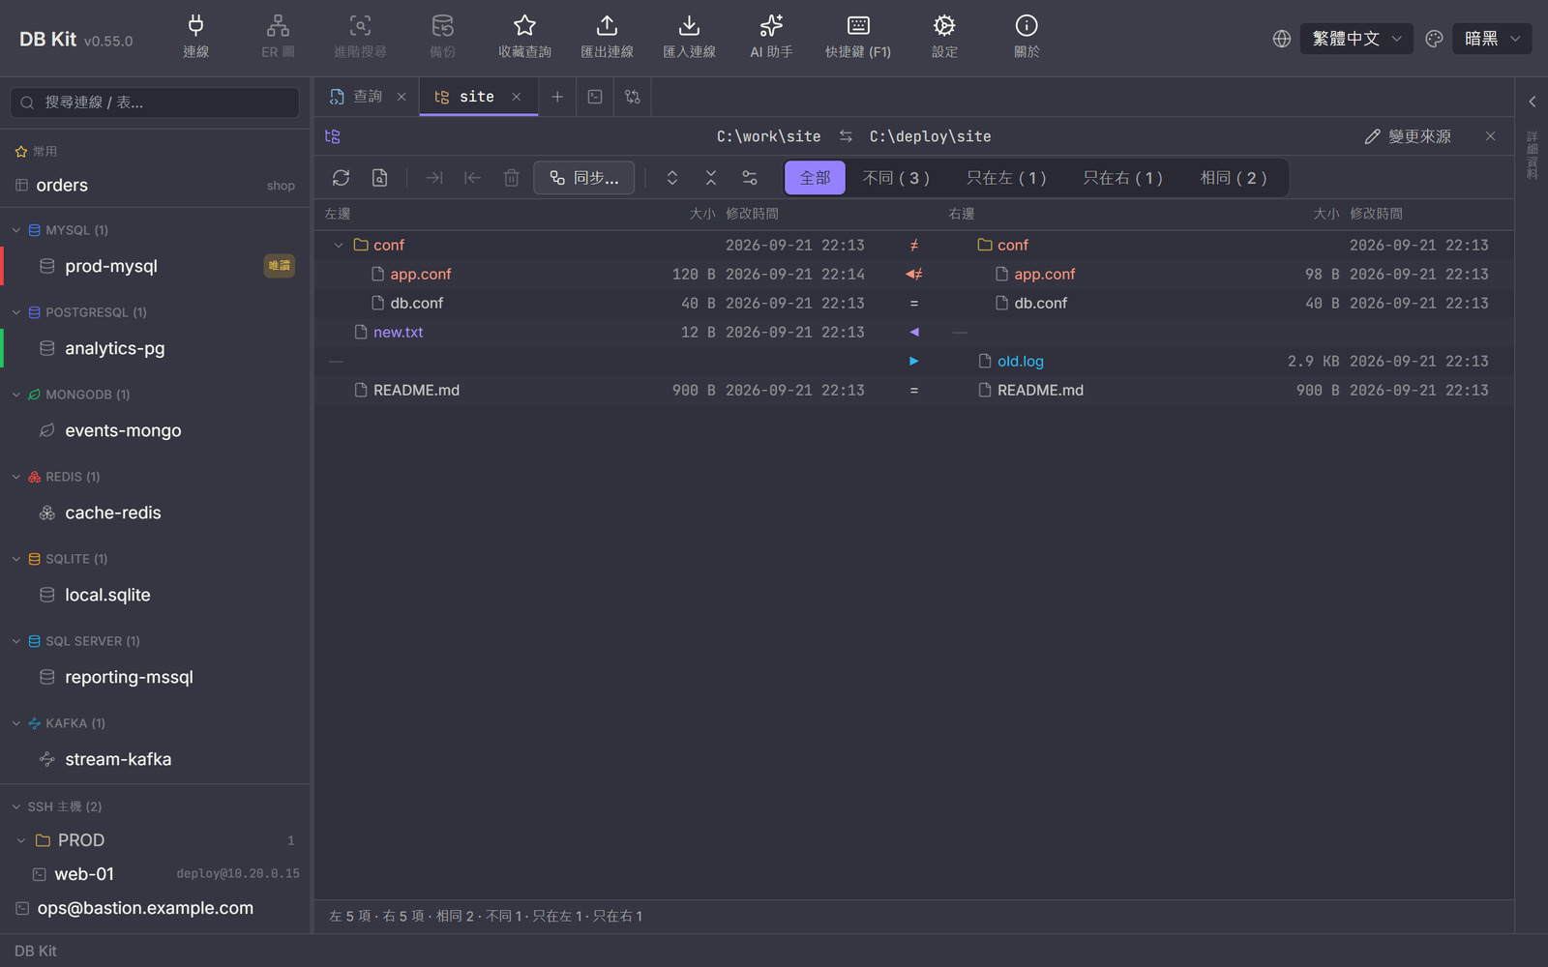Open the orders favorite table

coord(155,186)
